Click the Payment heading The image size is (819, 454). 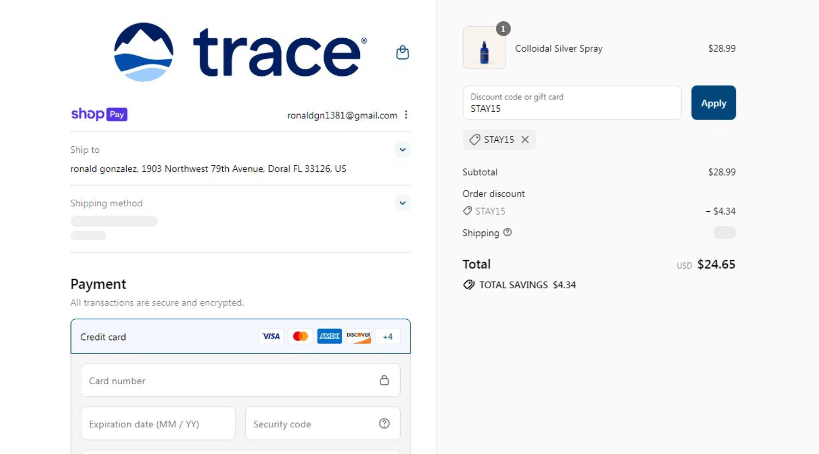[98, 284]
